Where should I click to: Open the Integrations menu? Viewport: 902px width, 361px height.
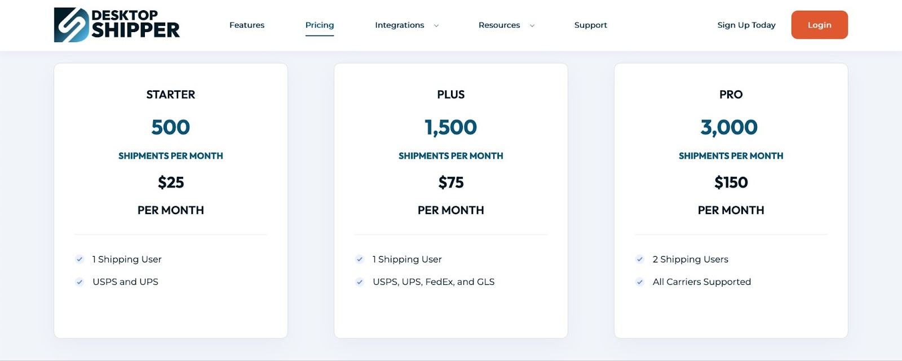tap(399, 25)
